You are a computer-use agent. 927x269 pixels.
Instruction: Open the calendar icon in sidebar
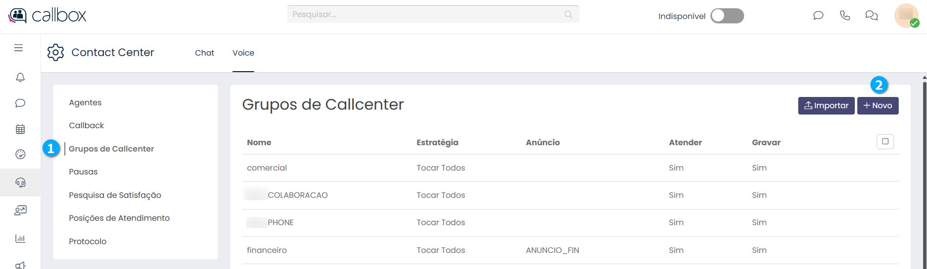(x=20, y=129)
